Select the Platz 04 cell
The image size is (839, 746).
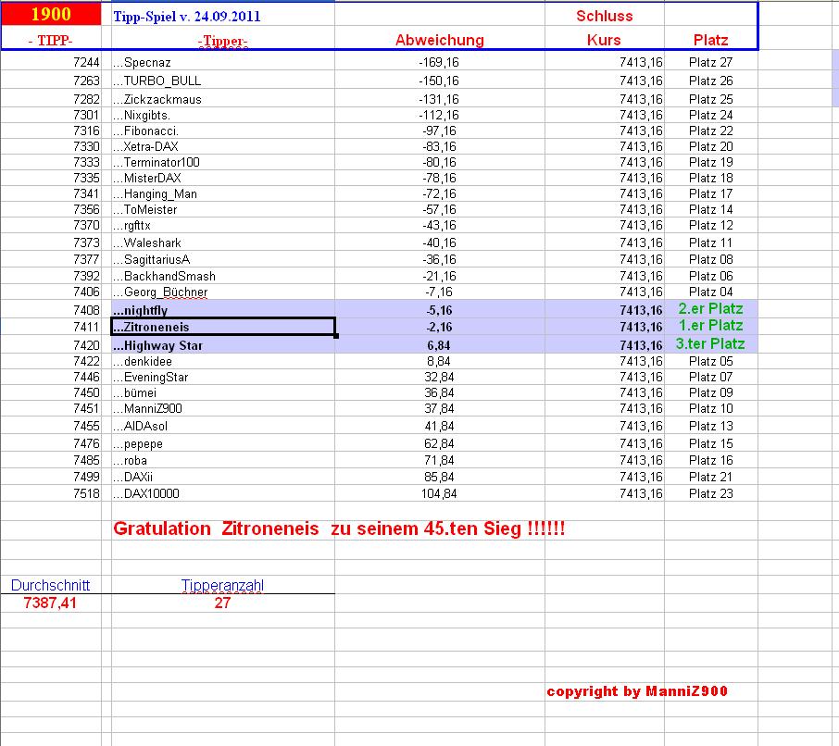[x=710, y=292]
